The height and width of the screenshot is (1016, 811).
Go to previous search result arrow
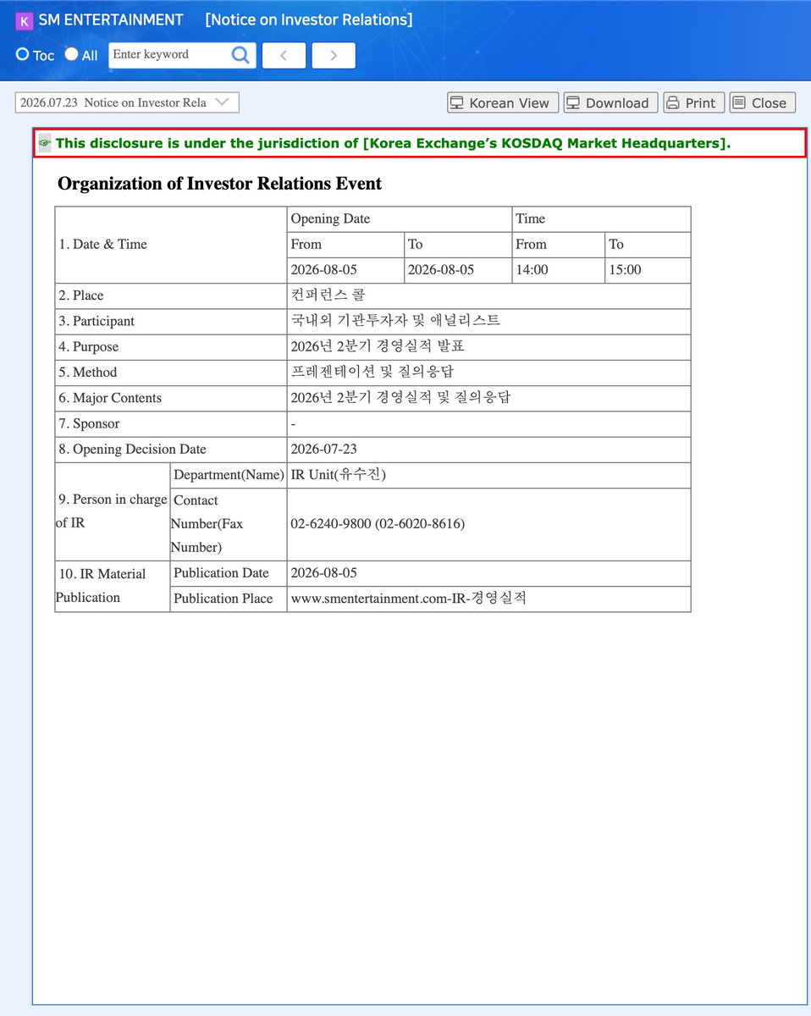(x=284, y=55)
